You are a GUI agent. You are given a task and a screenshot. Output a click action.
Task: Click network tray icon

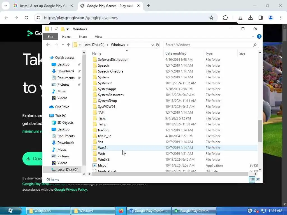[x=263, y=211]
